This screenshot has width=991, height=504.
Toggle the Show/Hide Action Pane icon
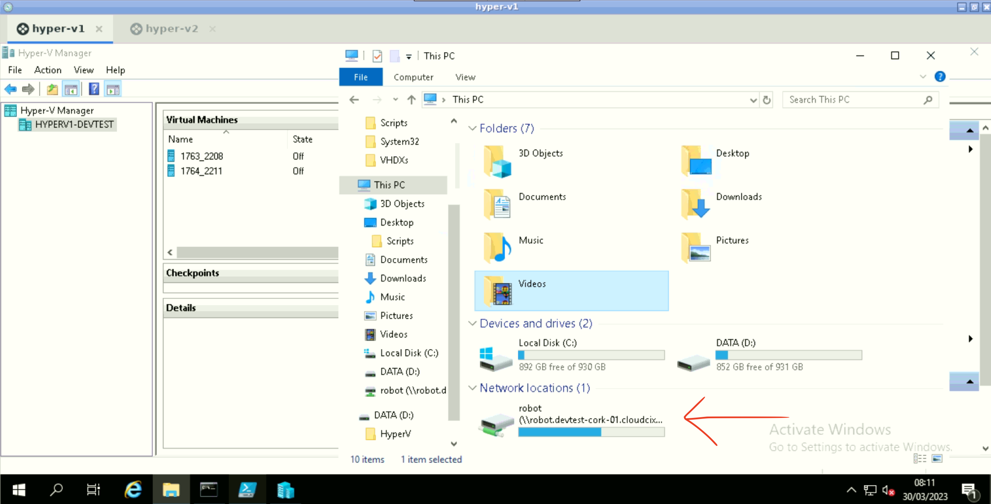[113, 90]
